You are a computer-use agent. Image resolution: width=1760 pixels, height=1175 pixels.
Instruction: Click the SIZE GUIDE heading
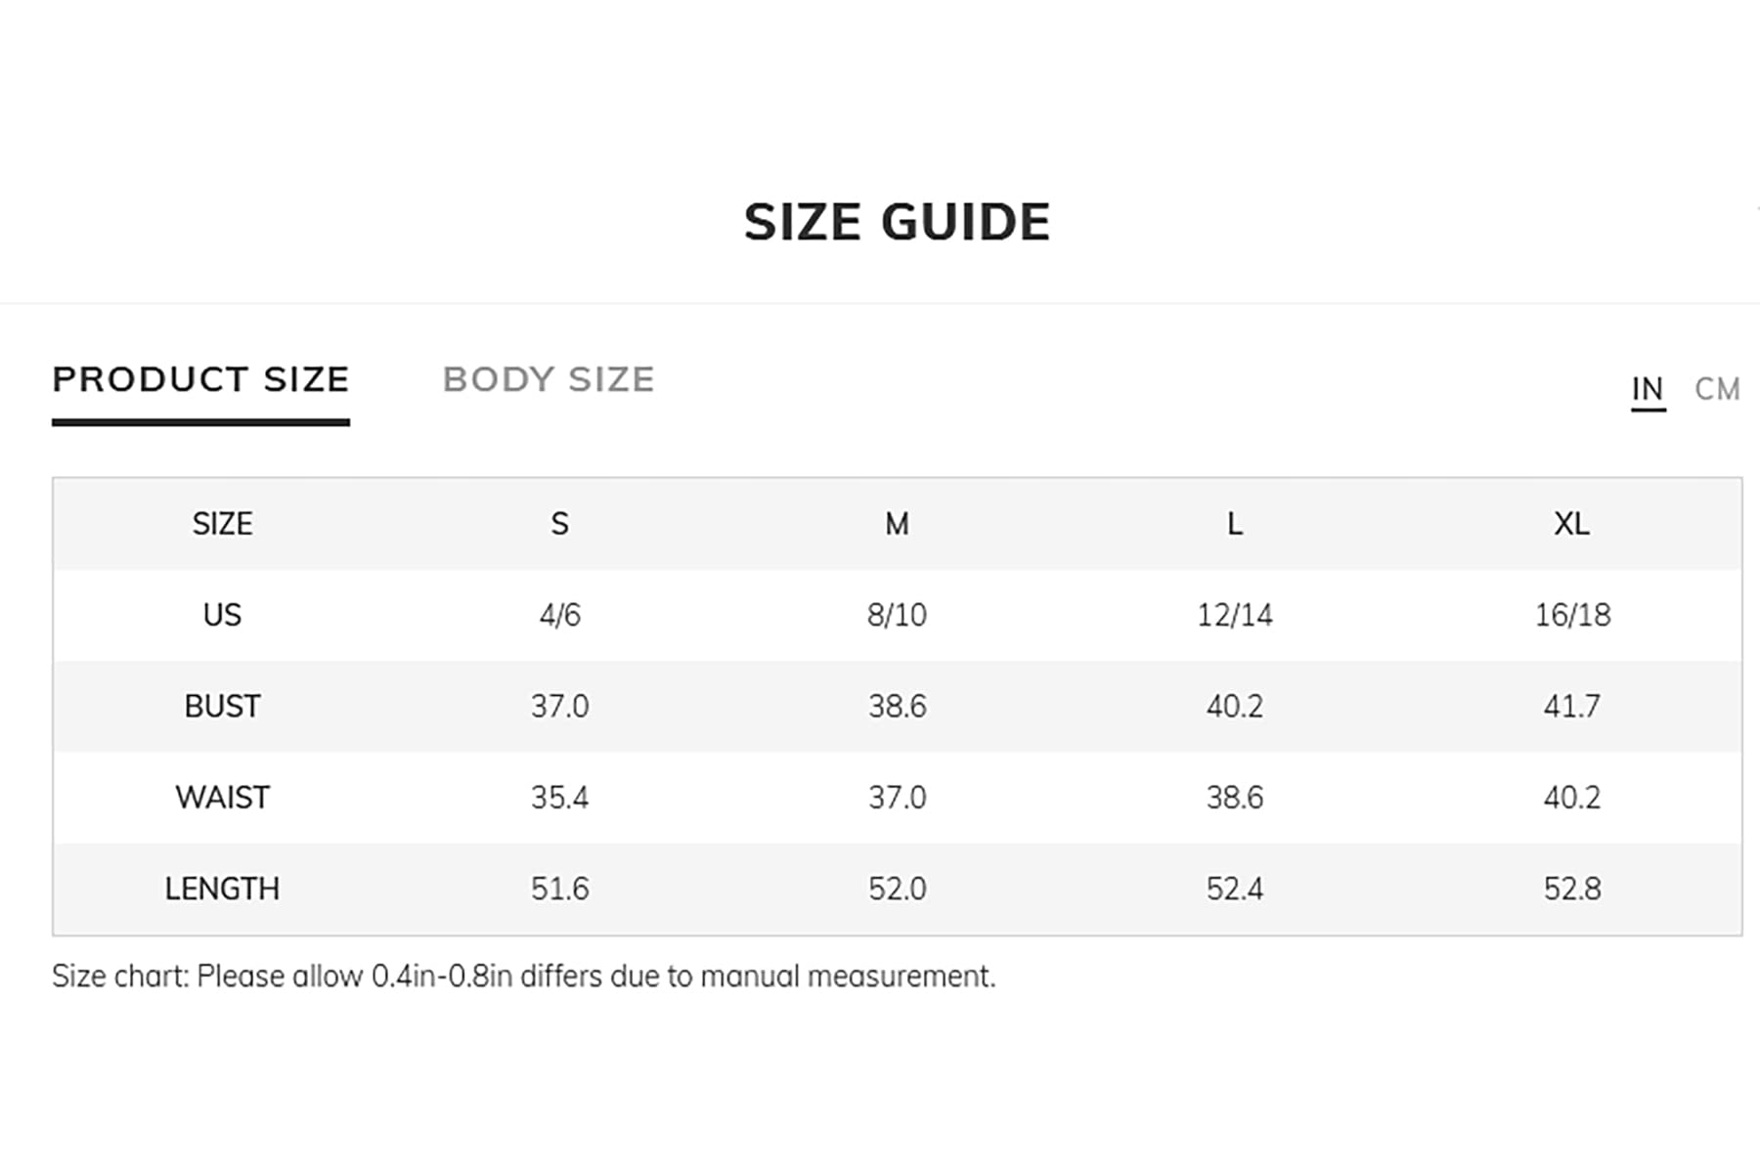click(x=897, y=223)
